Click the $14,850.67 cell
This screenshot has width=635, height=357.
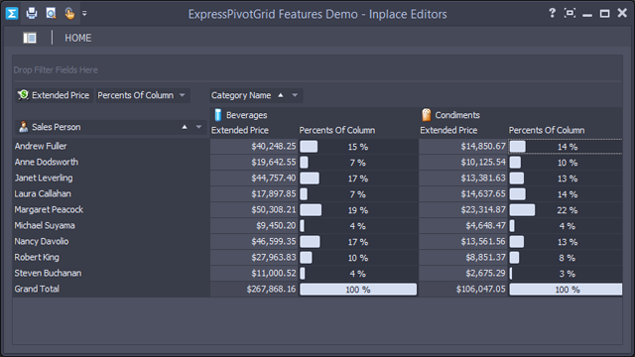[463, 146]
